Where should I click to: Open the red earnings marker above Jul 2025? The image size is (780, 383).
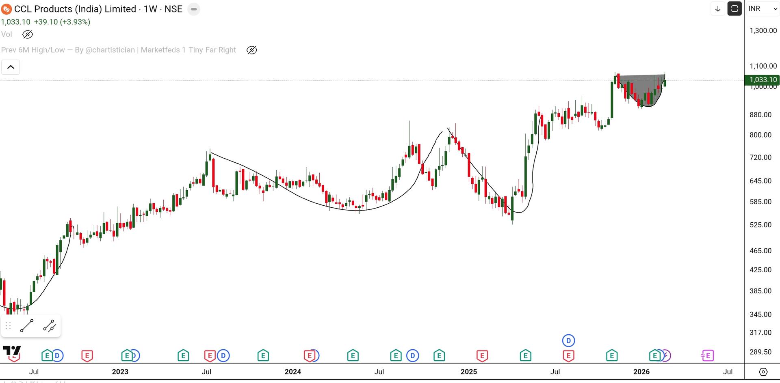pos(568,356)
